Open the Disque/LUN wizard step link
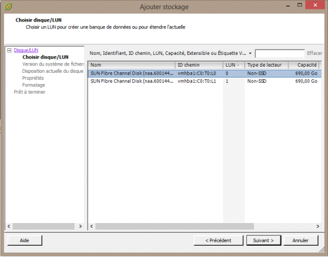 26,50
